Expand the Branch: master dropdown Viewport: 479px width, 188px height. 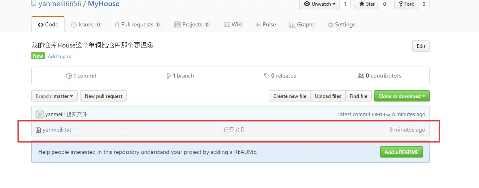click(x=54, y=96)
